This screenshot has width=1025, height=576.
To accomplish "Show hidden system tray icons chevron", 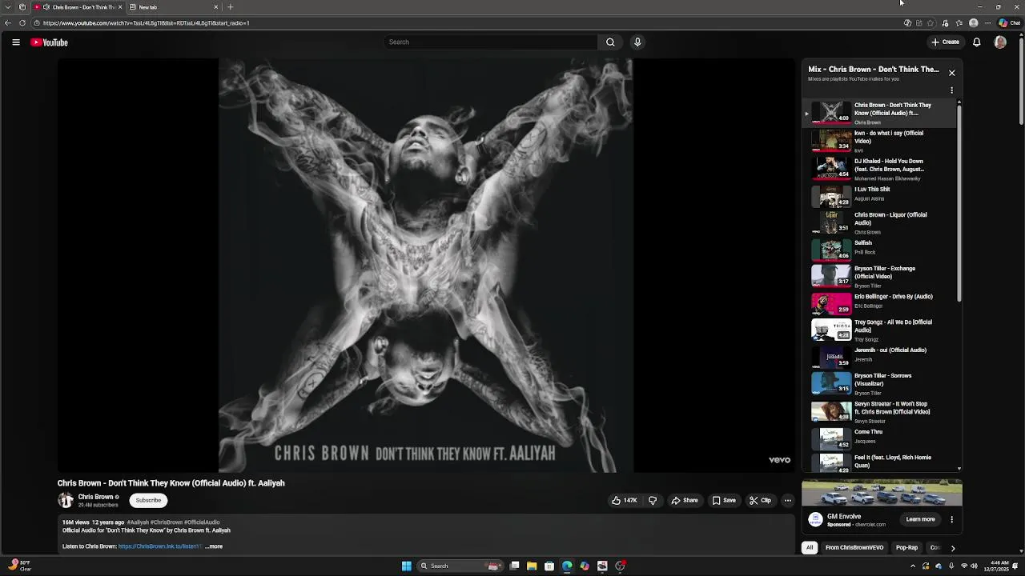I will click(x=913, y=566).
